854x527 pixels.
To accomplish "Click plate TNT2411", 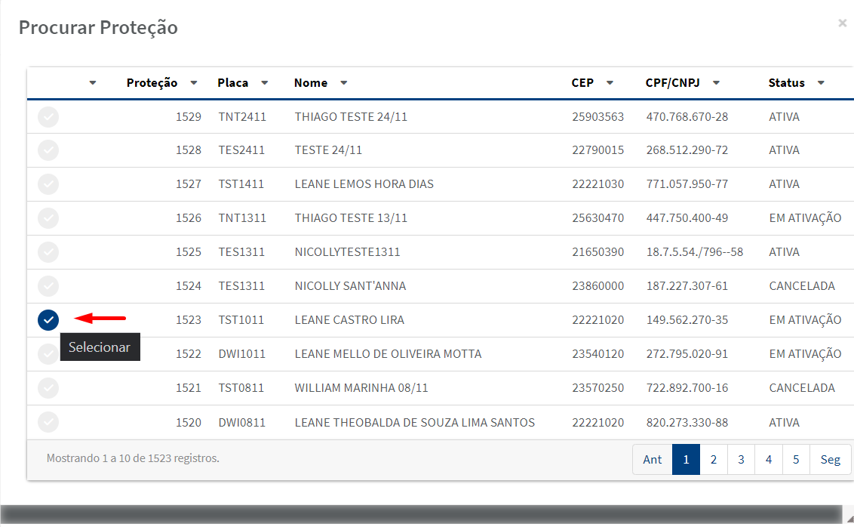I will coord(242,116).
